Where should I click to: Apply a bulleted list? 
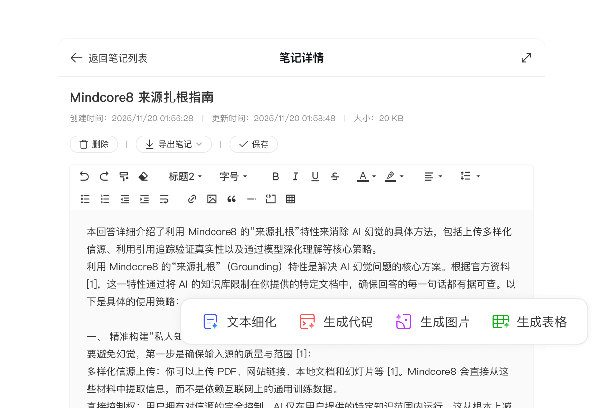(x=85, y=199)
